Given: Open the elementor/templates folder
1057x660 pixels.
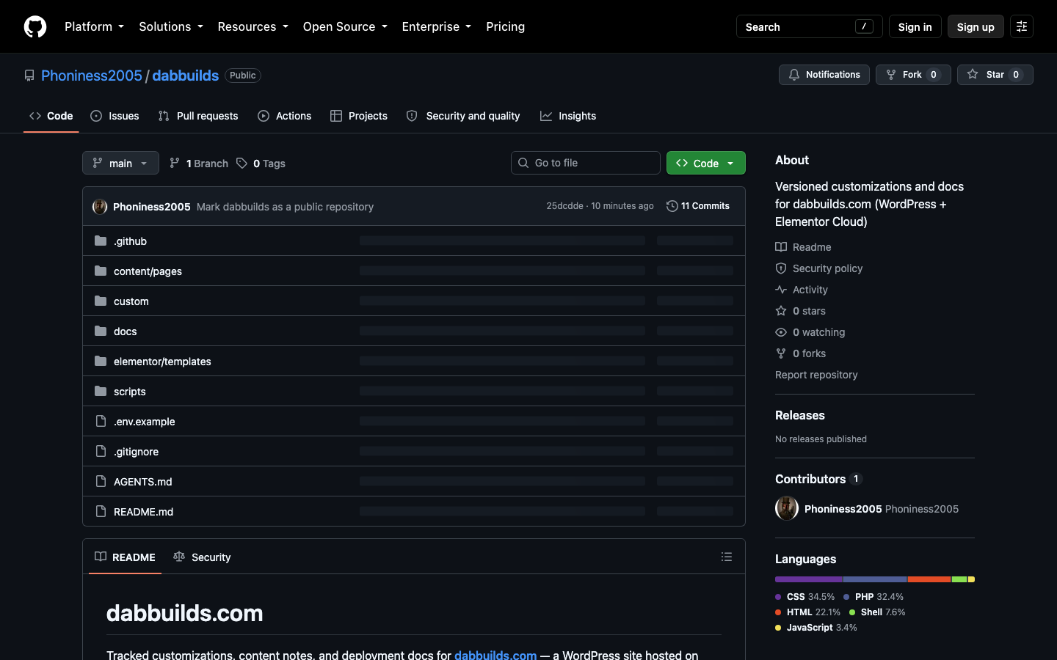Looking at the screenshot, I should click(162, 362).
